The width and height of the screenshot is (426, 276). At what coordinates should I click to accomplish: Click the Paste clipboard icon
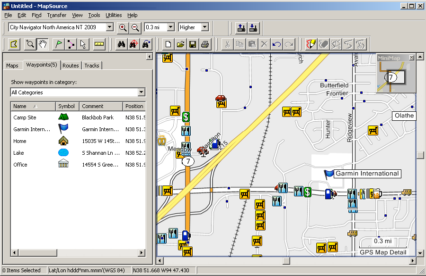click(x=252, y=44)
